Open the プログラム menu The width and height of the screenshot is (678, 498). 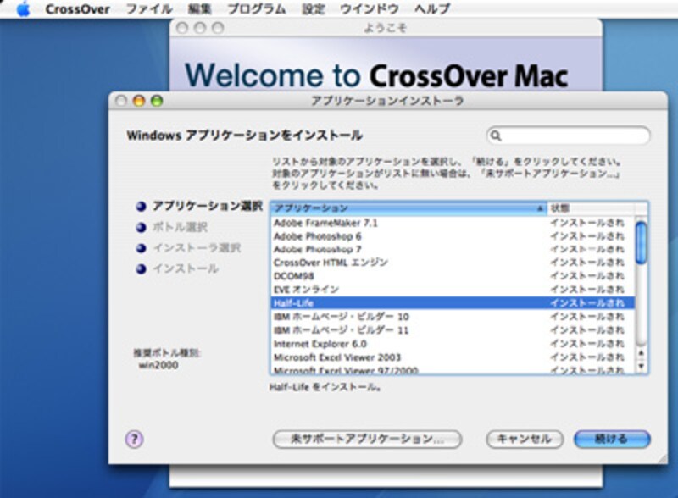pyautogui.click(x=257, y=9)
